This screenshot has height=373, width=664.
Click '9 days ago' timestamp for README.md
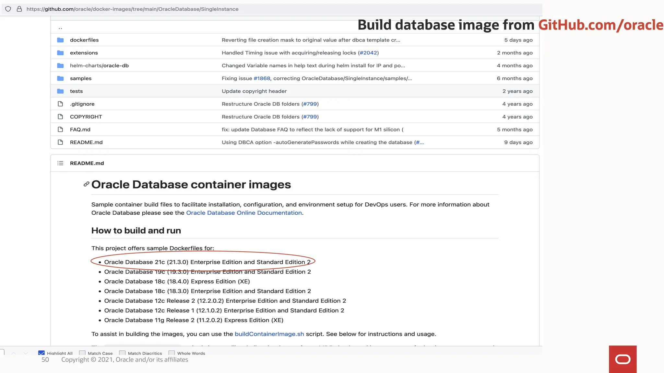[x=518, y=142]
